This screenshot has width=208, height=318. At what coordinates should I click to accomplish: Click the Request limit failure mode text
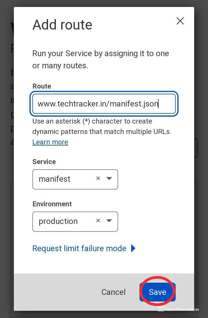pos(79,248)
